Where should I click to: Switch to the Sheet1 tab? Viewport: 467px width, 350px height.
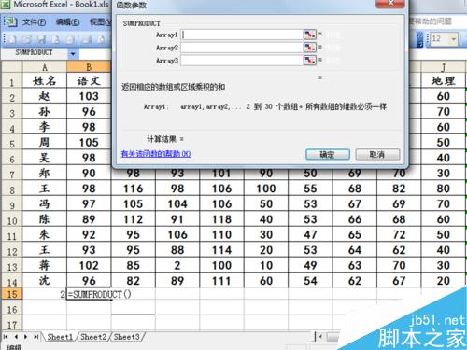(60, 337)
